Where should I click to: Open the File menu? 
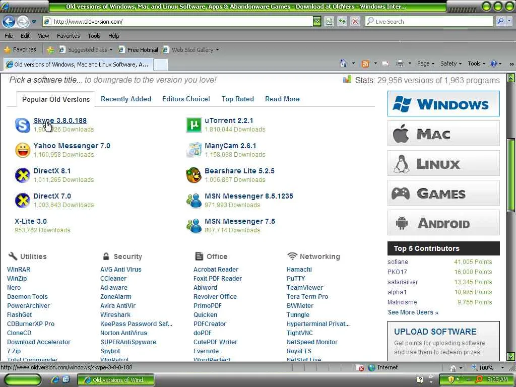(9, 36)
